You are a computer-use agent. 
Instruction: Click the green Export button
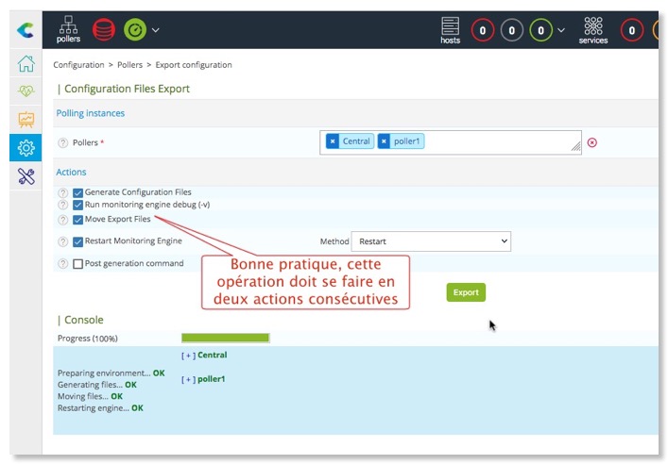coord(466,292)
